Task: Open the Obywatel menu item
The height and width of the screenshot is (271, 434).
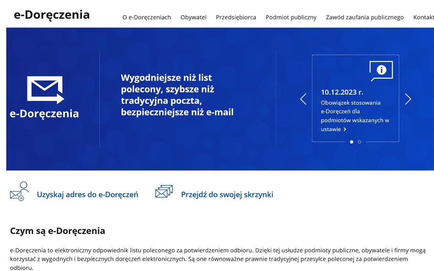Action: point(194,17)
